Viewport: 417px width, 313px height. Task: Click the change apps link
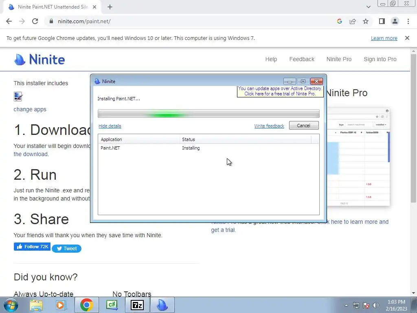tap(30, 109)
